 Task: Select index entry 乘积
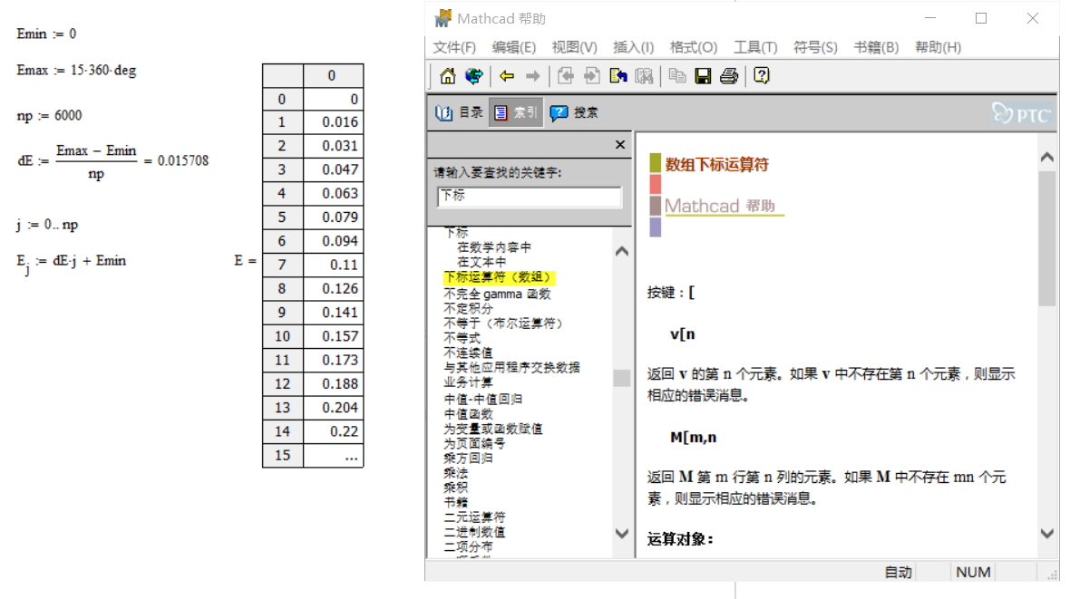point(456,488)
